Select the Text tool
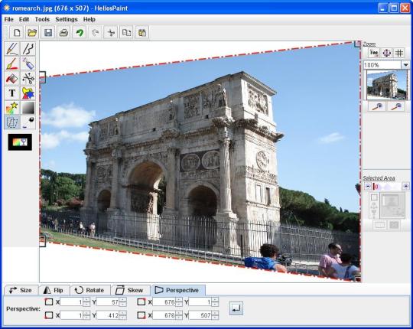The width and height of the screenshot is (413, 329). pos(12,93)
